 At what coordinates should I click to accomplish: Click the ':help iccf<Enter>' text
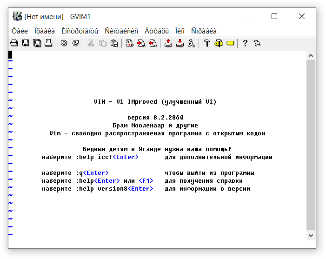tap(107, 157)
